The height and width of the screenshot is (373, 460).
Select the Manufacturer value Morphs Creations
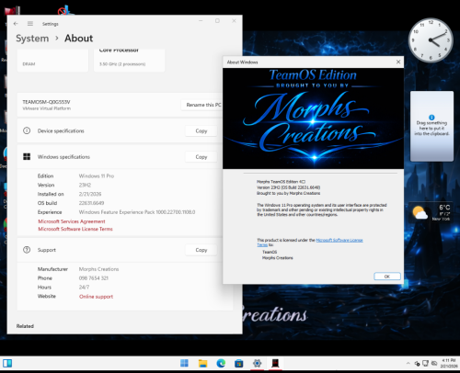click(x=98, y=269)
